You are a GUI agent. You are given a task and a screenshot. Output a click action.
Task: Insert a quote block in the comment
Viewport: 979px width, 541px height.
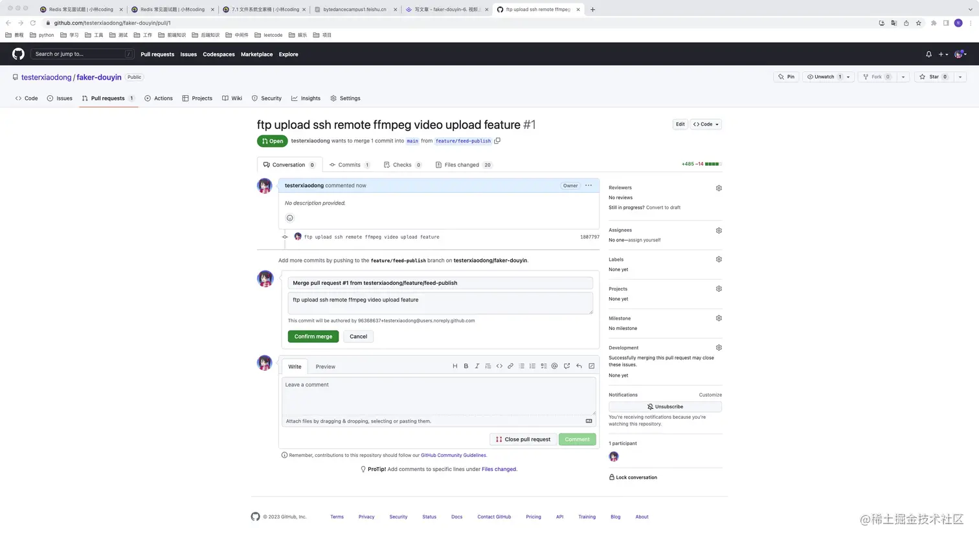pyautogui.click(x=488, y=366)
